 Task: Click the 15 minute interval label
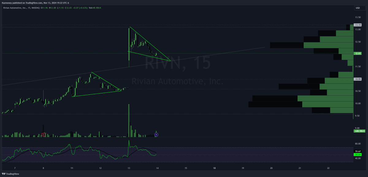pyautogui.click(x=29, y=8)
